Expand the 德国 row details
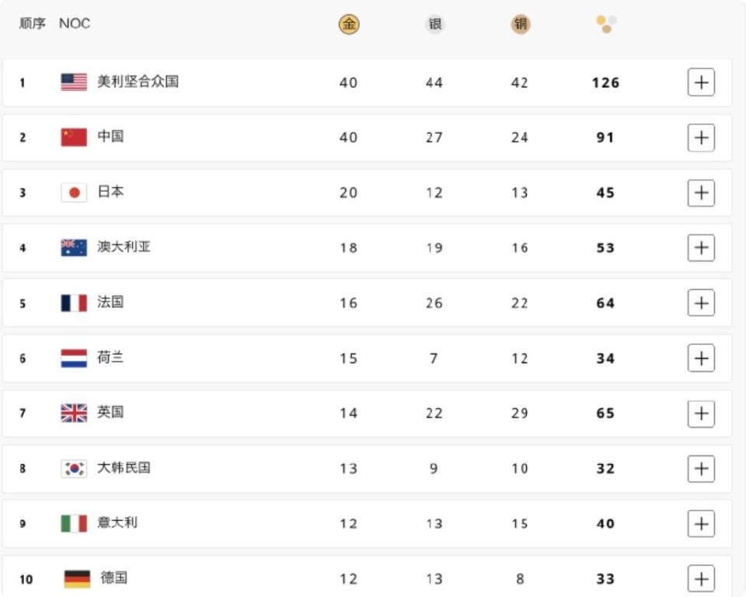 click(701, 579)
